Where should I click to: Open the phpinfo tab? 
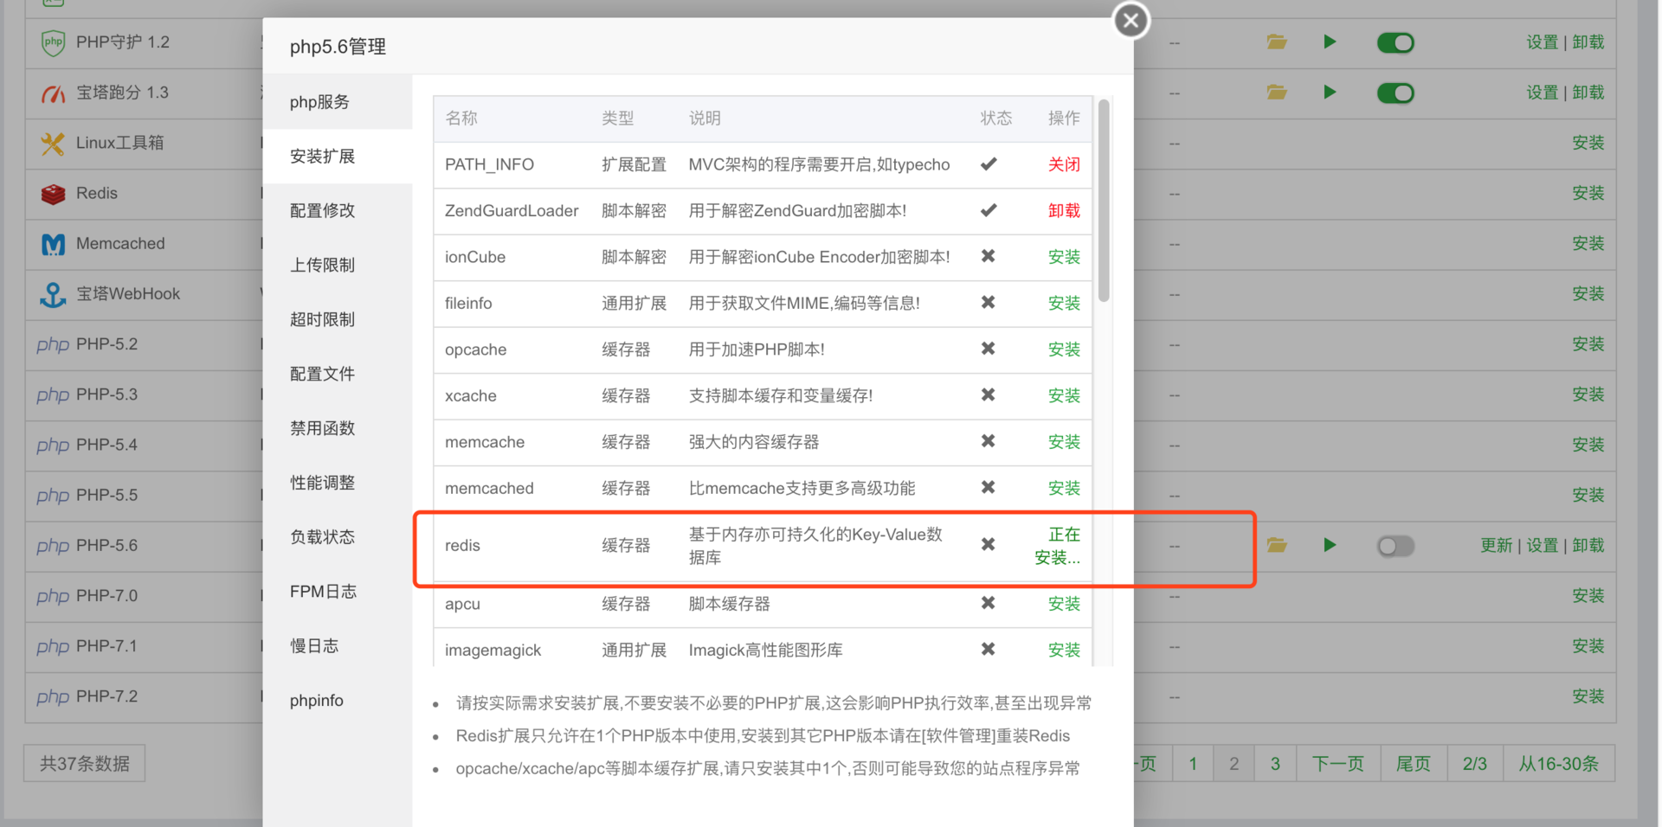pyautogui.click(x=316, y=701)
